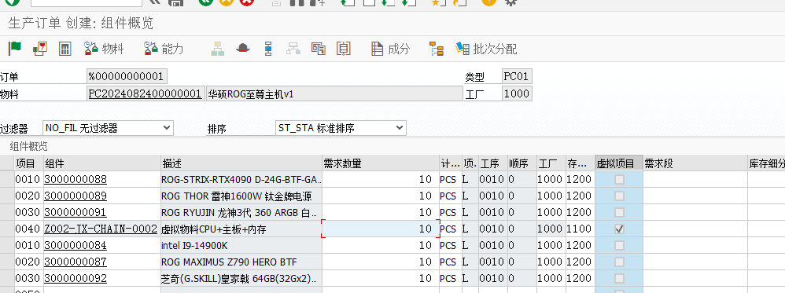Toggle 虚拟项目 checkbox for component 3000000084

click(x=619, y=245)
